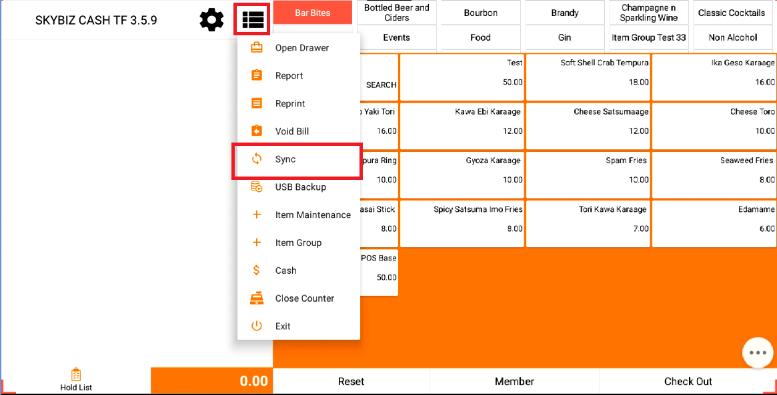
Task: Tap the three-dots floating button
Action: 758,353
